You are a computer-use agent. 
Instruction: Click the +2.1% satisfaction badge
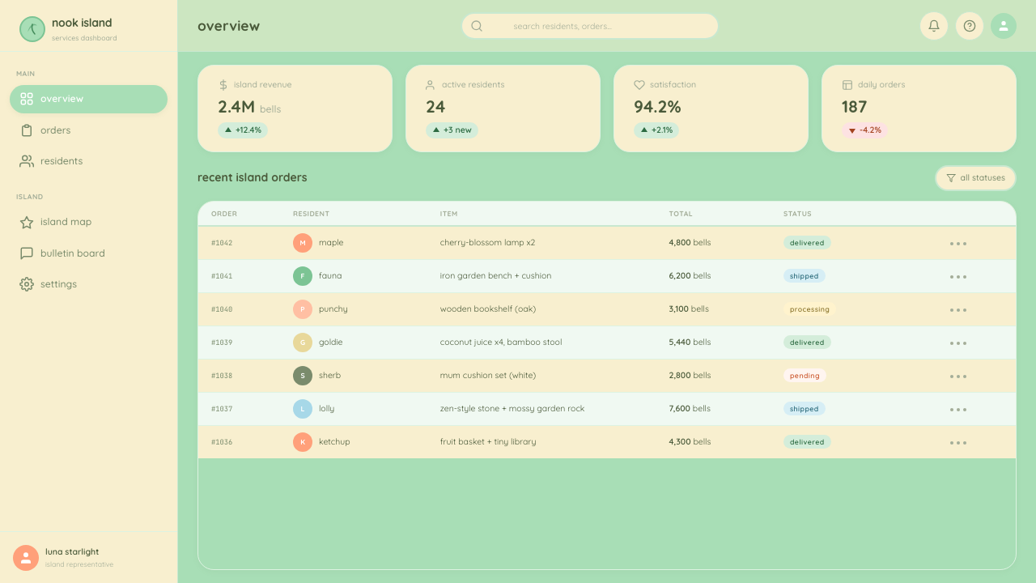coord(656,130)
